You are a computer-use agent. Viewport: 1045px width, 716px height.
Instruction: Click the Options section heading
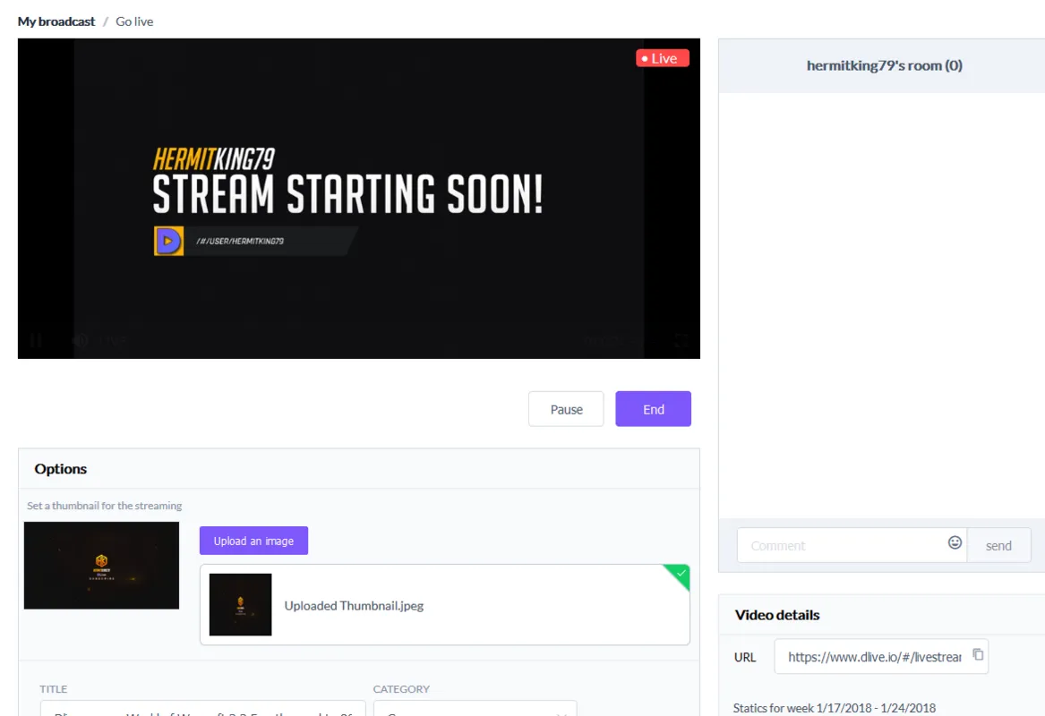(61, 469)
